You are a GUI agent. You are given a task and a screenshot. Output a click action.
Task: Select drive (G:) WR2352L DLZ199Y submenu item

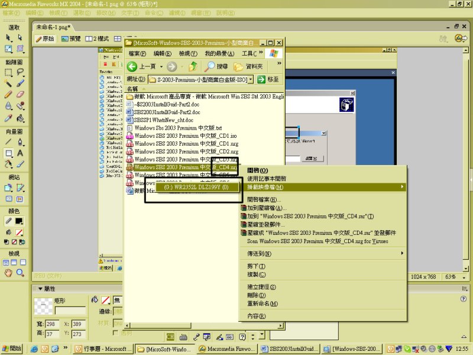197,187
